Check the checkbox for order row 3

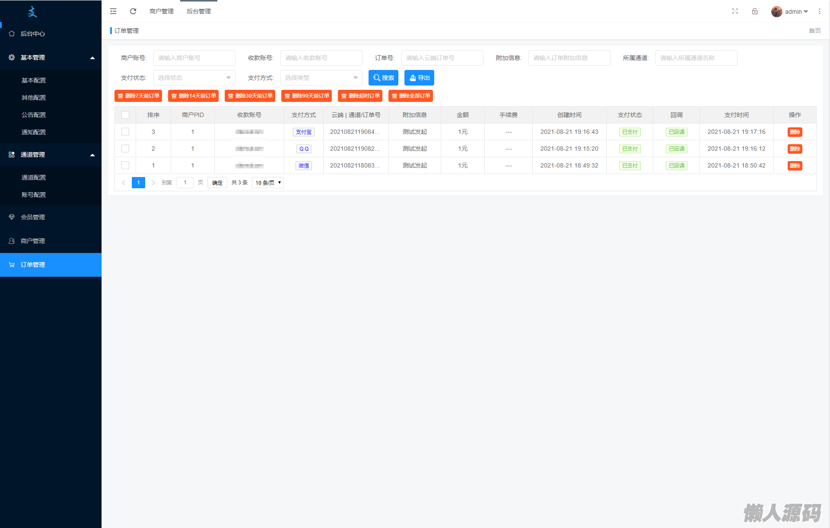point(125,132)
